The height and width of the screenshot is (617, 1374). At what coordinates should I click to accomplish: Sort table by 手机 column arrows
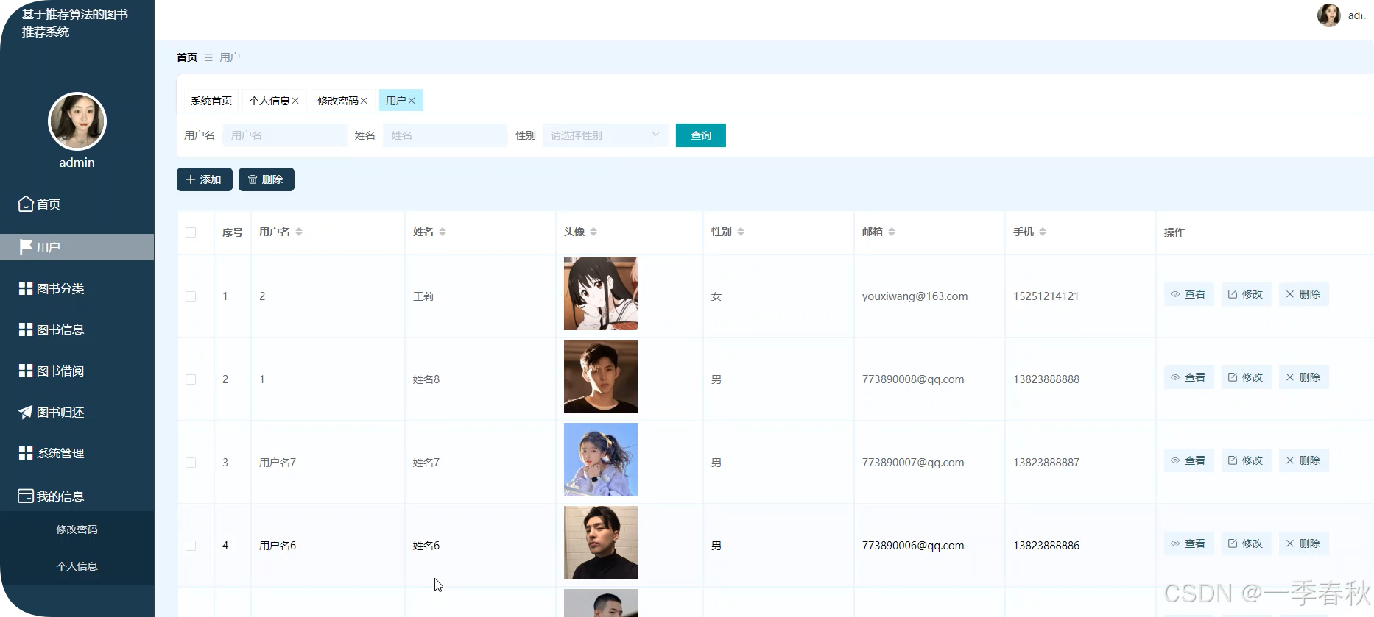(x=1043, y=232)
